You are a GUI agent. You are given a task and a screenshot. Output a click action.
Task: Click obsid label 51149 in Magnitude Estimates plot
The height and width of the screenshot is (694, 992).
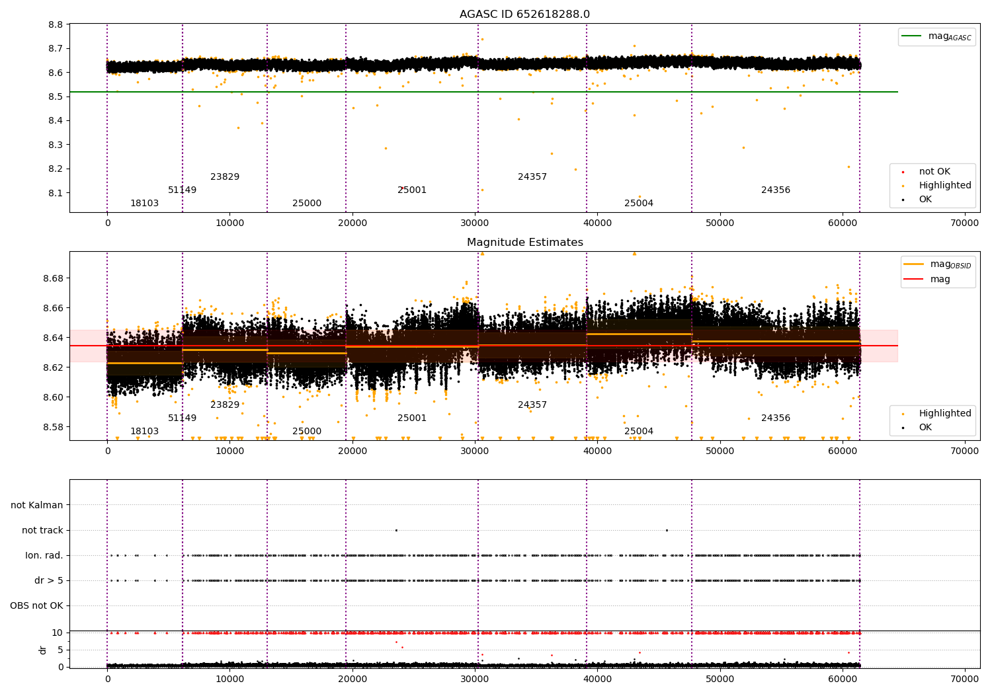[182, 418]
